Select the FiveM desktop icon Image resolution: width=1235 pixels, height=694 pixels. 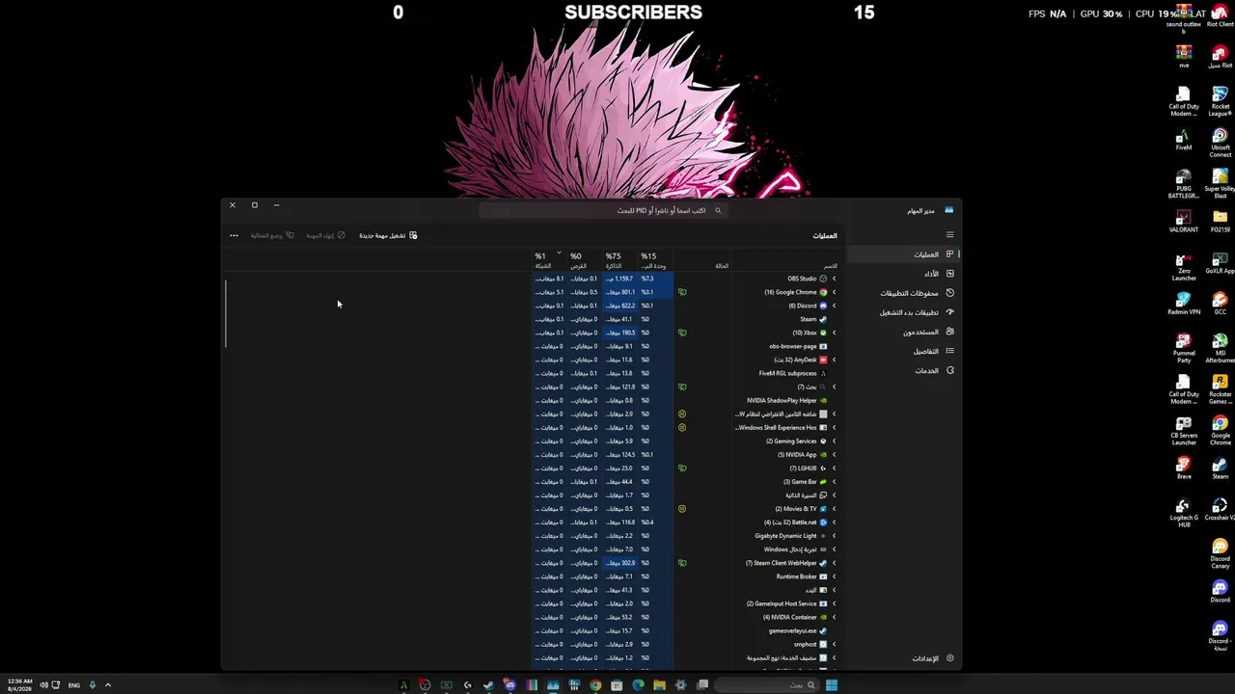click(x=1184, y=142)
